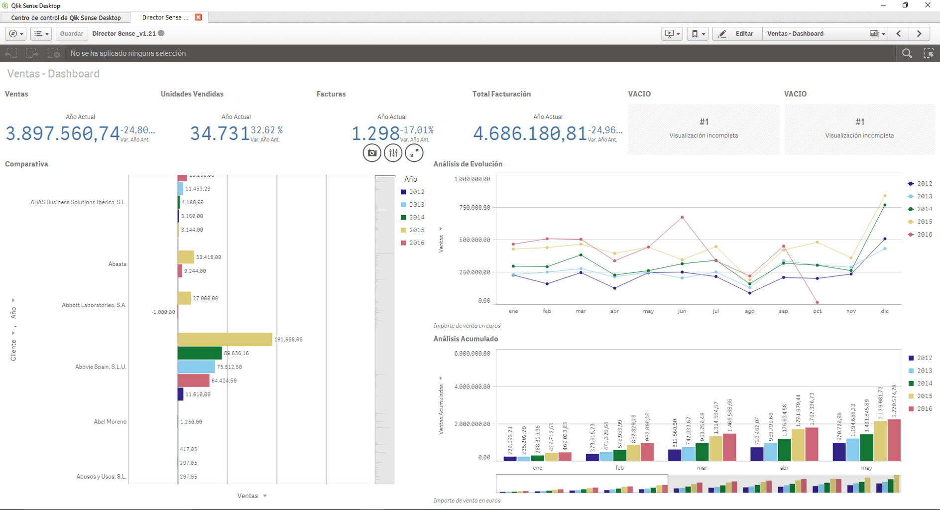Expand the Año dimension arrow in Comparativa axis
Viewport: 940px width, 510px height.
click(x=13, y=300)
